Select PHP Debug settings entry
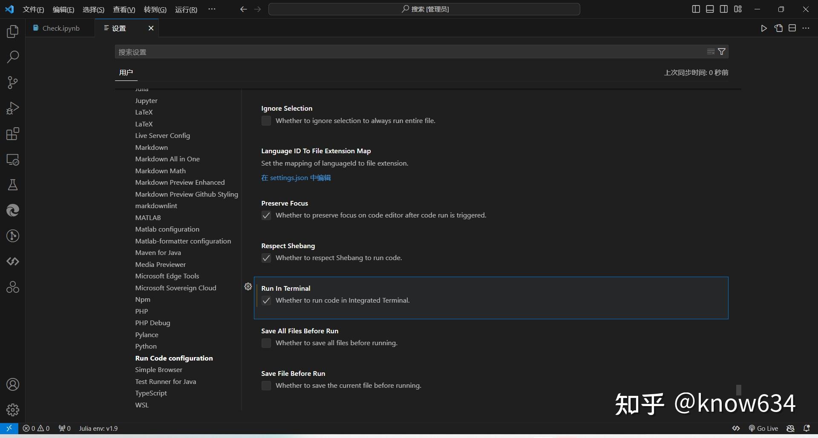 click(153, 323)
